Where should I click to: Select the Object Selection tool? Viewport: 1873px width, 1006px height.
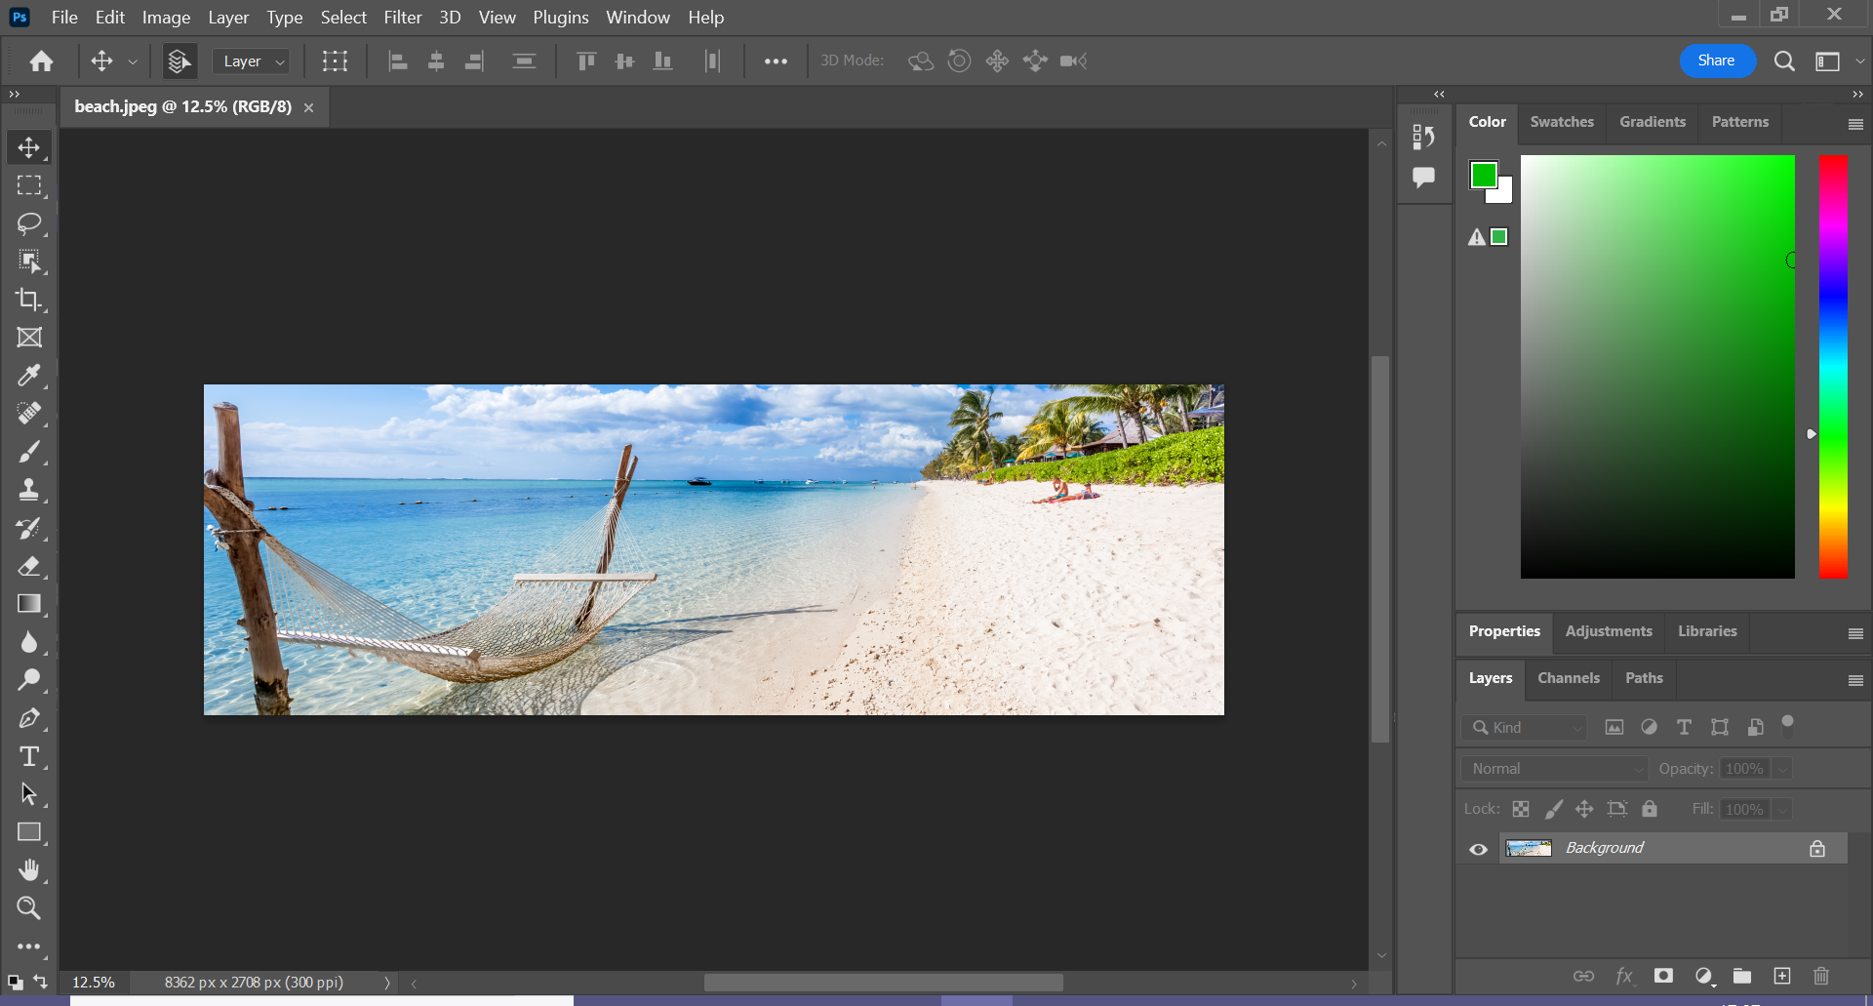click(x=29, y=262)
